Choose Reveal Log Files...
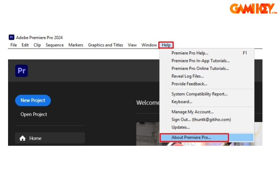This screenshot has height=175, width=280. click(206, 76)
